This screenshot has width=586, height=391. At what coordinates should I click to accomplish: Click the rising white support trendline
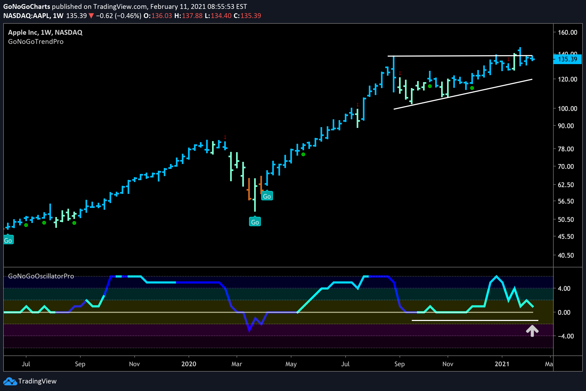[x=463, y=94]
